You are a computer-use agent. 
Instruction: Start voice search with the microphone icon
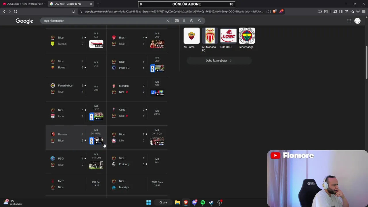184,21
